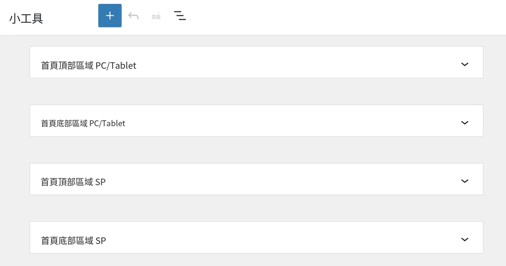
Task: Expand 首頁頂部區域 SP using its chevron
Action: click(464, 181)
